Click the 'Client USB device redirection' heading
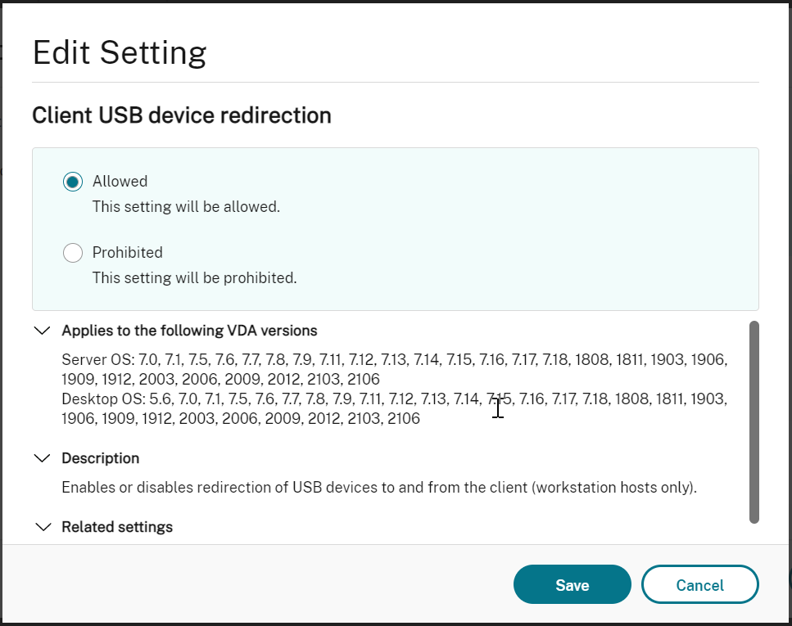This screenshot has width=792, height=626. pyautogui.click(x=182, y=115)
